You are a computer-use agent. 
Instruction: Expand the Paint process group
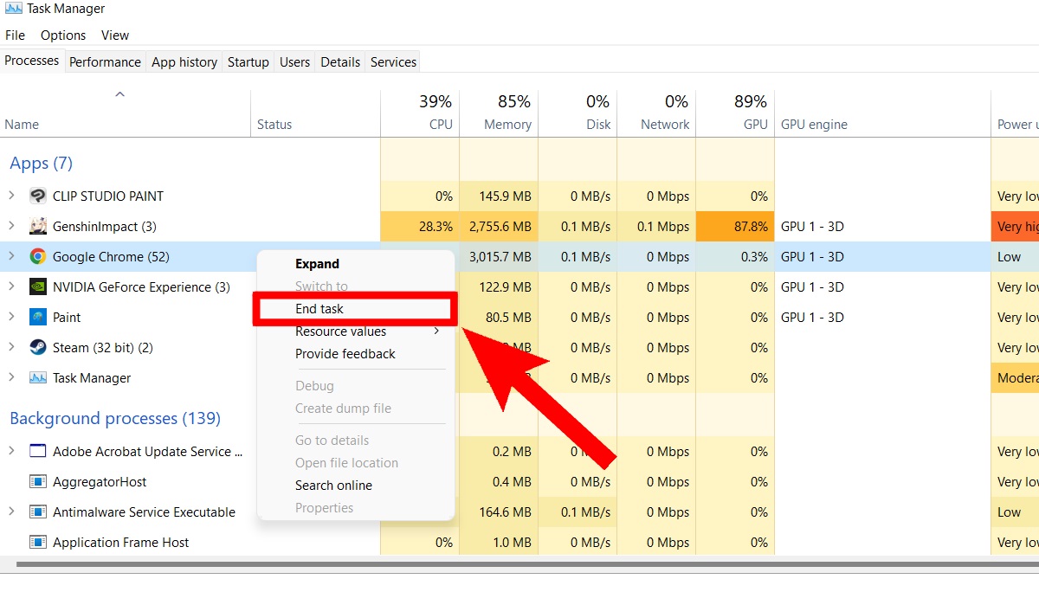pos(11,317)
